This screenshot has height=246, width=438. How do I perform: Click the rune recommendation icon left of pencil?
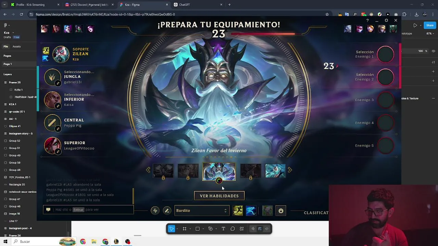(x=155, y=211)
